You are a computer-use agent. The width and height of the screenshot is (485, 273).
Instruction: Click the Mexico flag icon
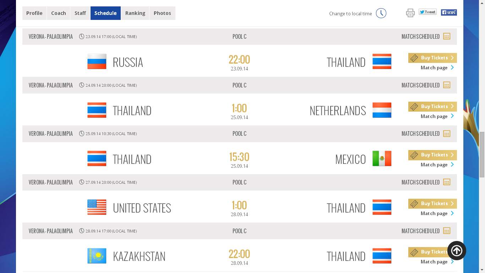(x=382, y=159)
